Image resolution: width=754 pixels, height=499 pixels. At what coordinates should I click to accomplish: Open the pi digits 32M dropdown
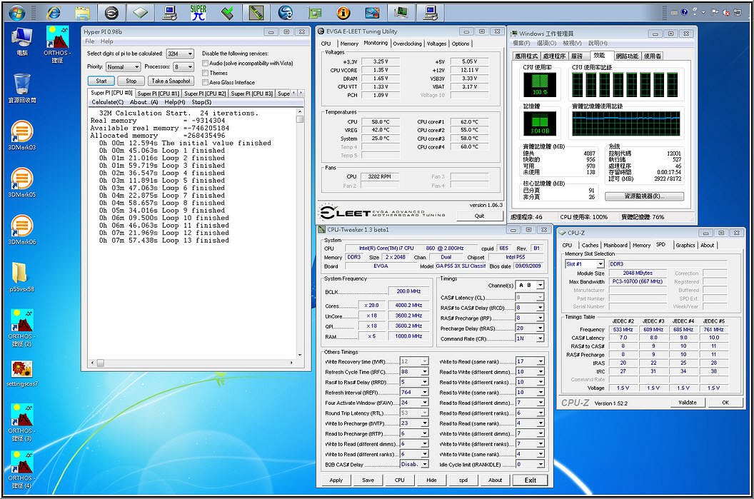[x=180, y=54]
